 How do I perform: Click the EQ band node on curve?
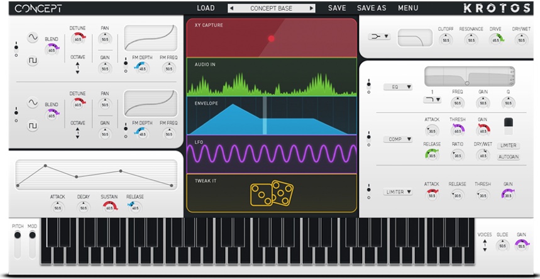(x=467, y=83)
